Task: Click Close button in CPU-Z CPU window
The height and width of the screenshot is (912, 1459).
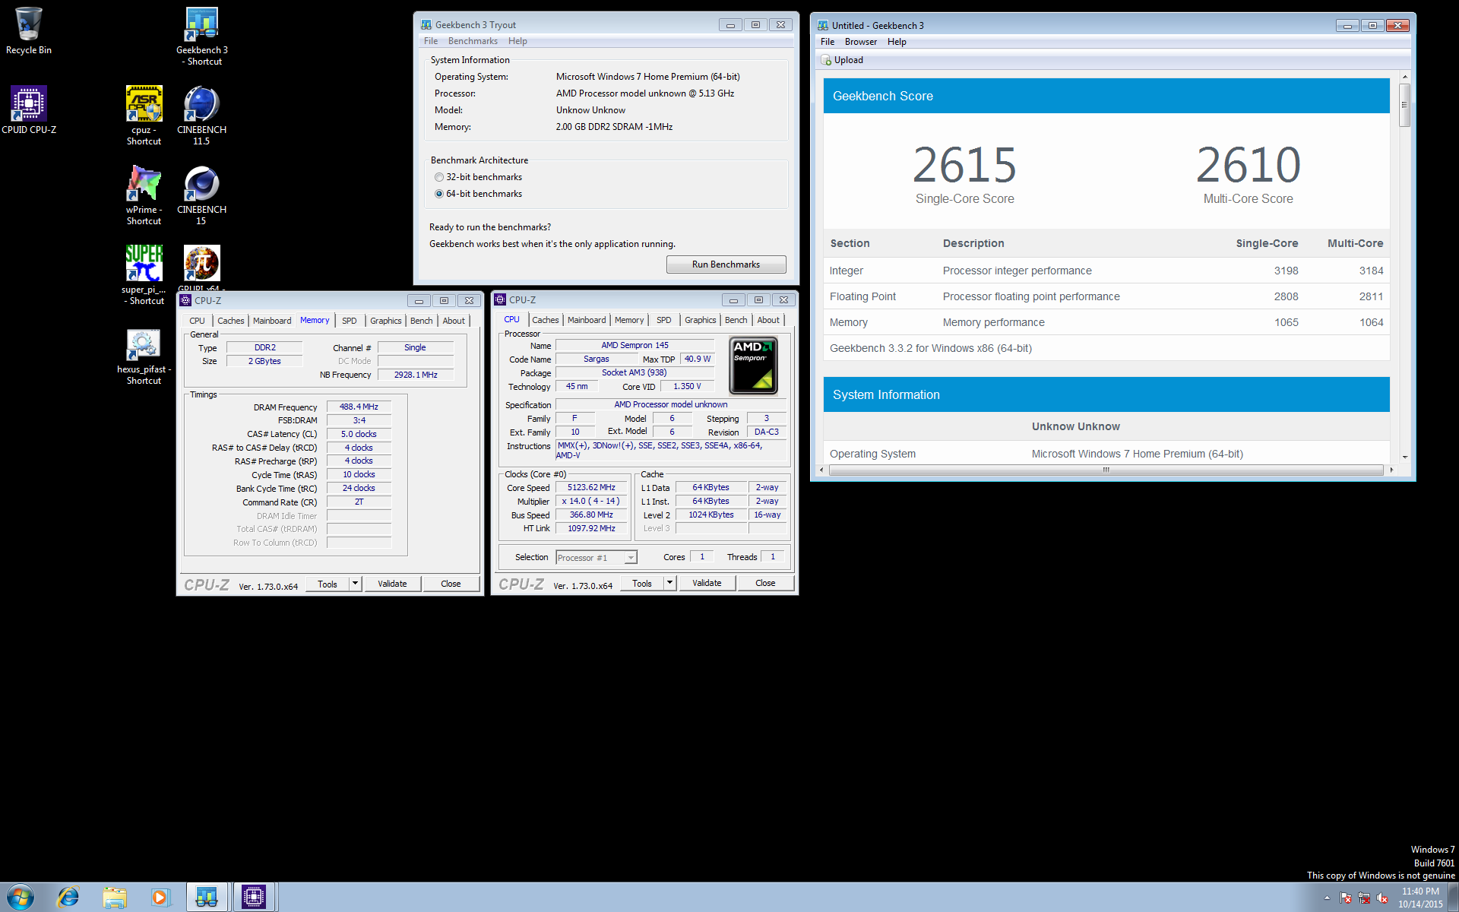Action: click(x=765, y=583)
